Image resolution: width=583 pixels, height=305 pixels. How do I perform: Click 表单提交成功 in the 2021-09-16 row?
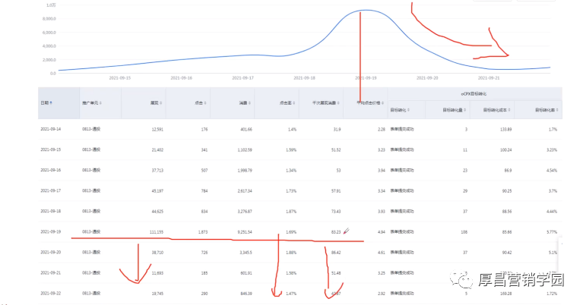tap(401, 170)
